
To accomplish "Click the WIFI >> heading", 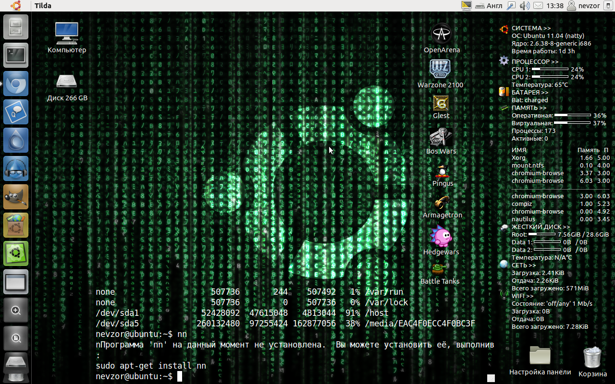I will tap(522, 296).
